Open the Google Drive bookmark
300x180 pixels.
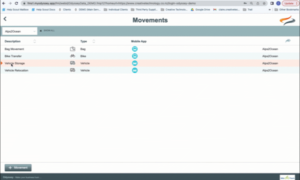[200, 9]
